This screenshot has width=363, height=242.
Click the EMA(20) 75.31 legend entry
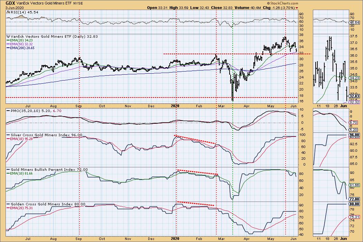19,208
